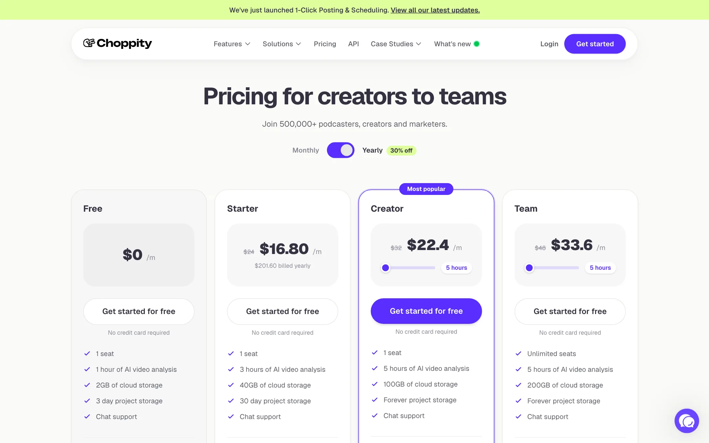Open View all our latest updates link
Viewport: 709px width, 443px height.
(x=435, y=10)
